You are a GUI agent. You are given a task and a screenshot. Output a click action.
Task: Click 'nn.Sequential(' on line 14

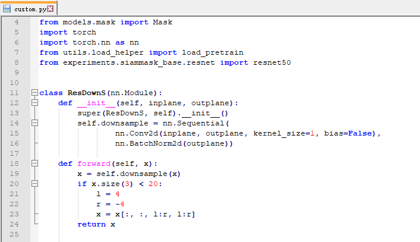tap(196, 123)
